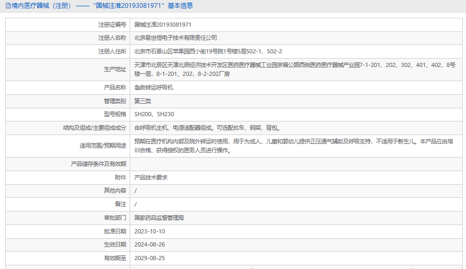The width and height of the screenshot is (466, 269).
Task: Click the registrant address 北京市石景山区苹果园西小街19号院
Action: 208,51
